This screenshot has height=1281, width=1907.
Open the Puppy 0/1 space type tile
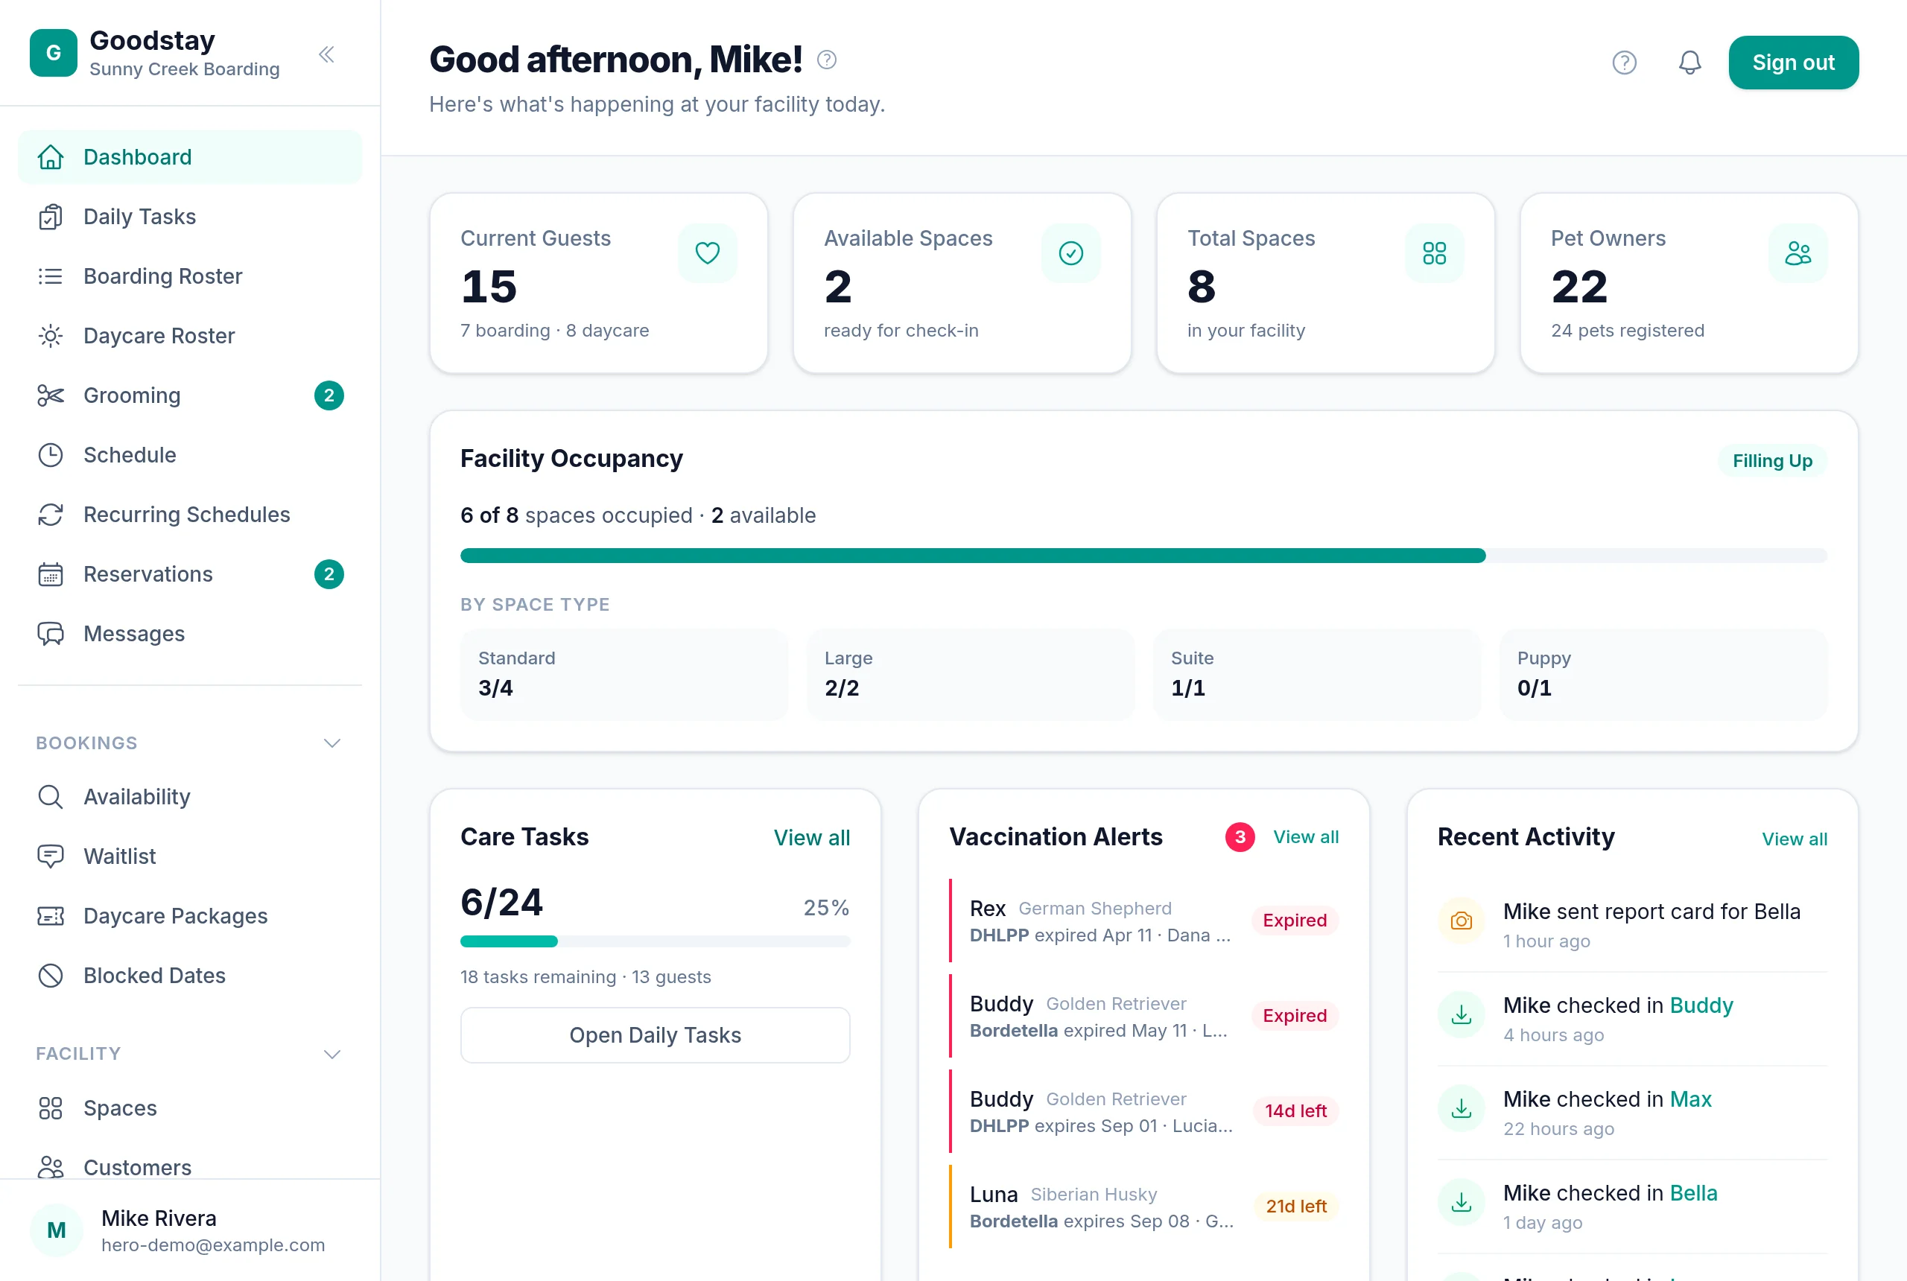click(1663, 674)
